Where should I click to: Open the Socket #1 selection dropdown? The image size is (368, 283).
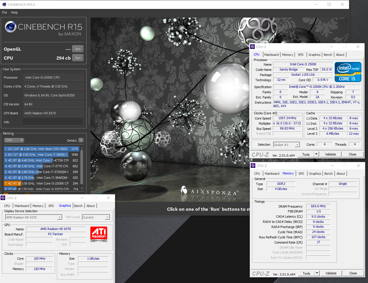[286, 145]
